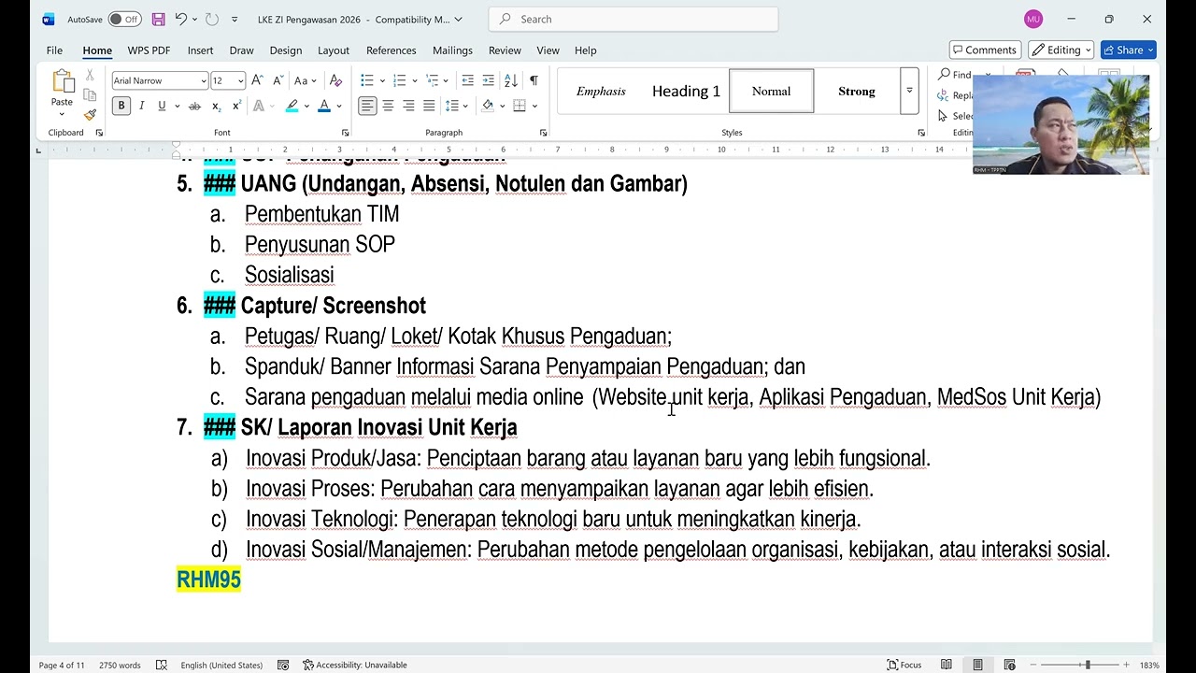Open spelling proofing icon in status bar
Image resolution: width=1196 pixels, height=673 pixels.
point(162,665)
